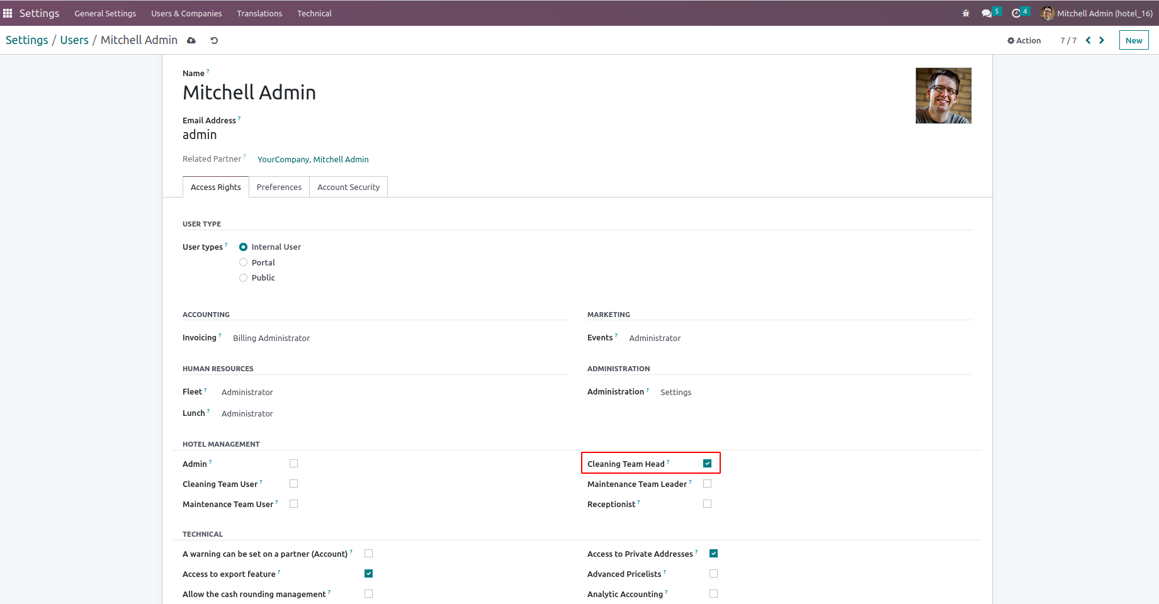Screen dimensions: 1159x604
Task: Click the debug bug icon
Action: [x=966, y=13]
